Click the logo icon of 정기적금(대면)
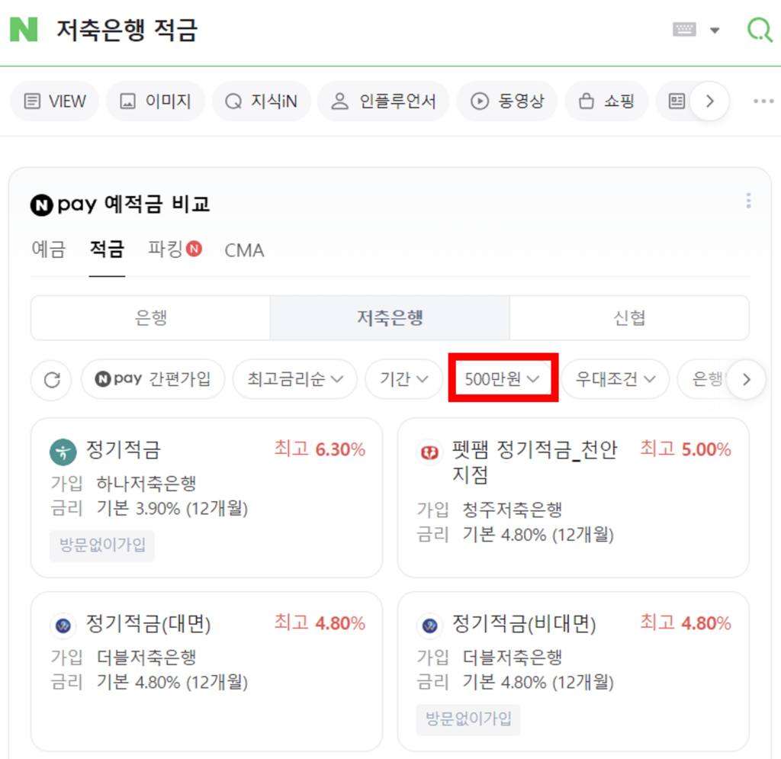781x759 pixels. [63, 626]
